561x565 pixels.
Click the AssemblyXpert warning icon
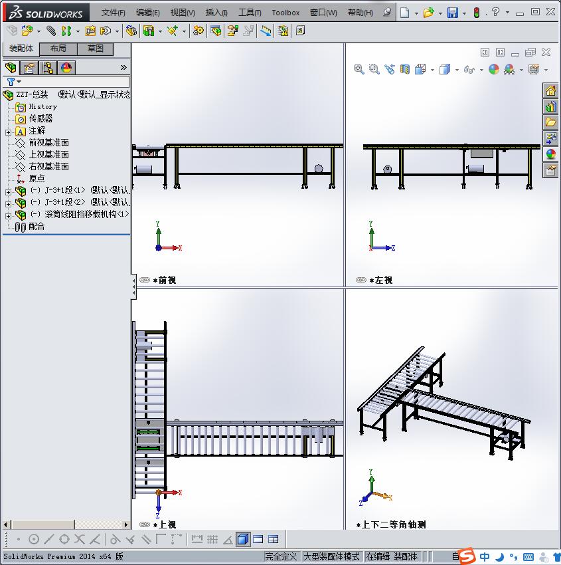283,31
